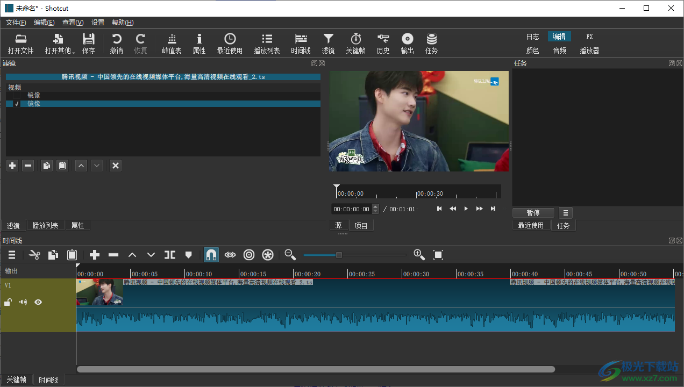Viewport: 684px width, 387px height.
Task: Copy clip on timeline toolbar
Action: pyautogui.click(x=53, y=255)
